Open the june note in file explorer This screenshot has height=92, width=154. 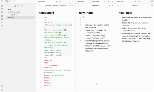[20, 9]
